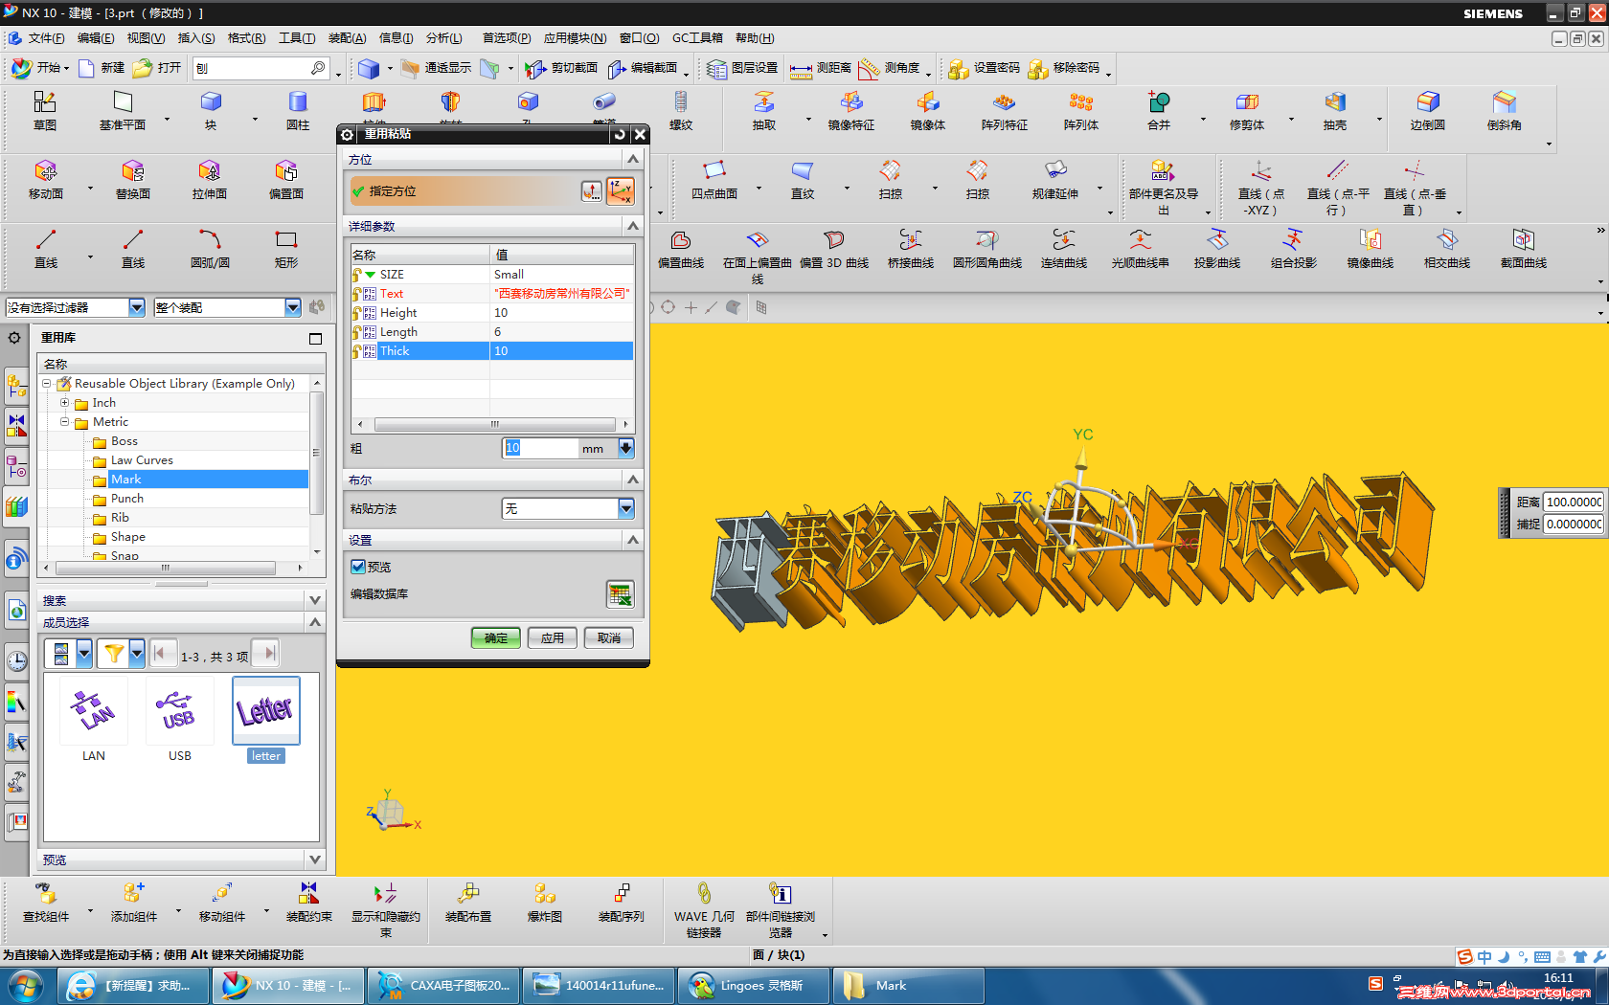
Task: Click the 应用 apply button
Action: click(553, 637)
